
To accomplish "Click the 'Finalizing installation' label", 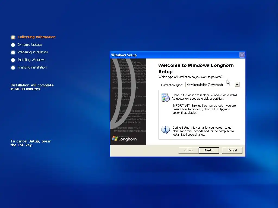I will [32, 67].
